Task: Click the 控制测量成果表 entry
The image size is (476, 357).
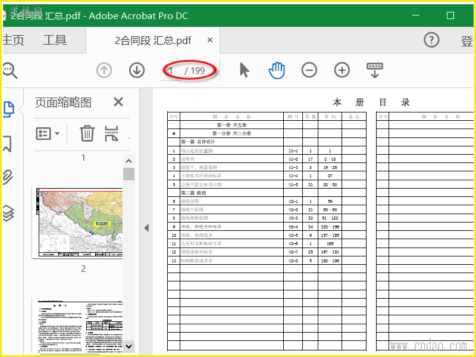Action: (197, 261)
